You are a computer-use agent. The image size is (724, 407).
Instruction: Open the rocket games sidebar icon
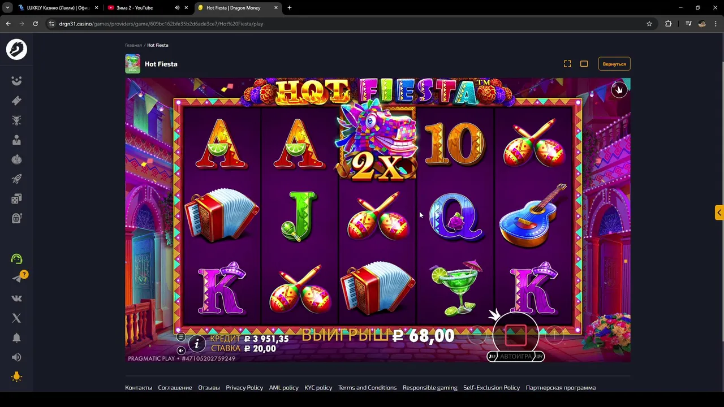[x=16, y=179]
